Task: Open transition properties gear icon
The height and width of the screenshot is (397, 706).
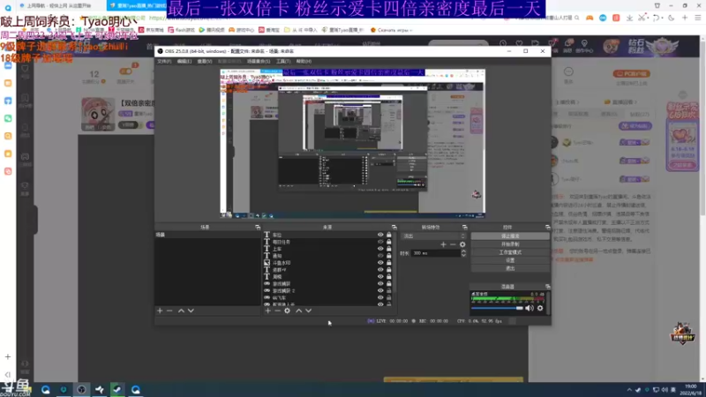Action: pyautogui.click(x=462, y=244)
